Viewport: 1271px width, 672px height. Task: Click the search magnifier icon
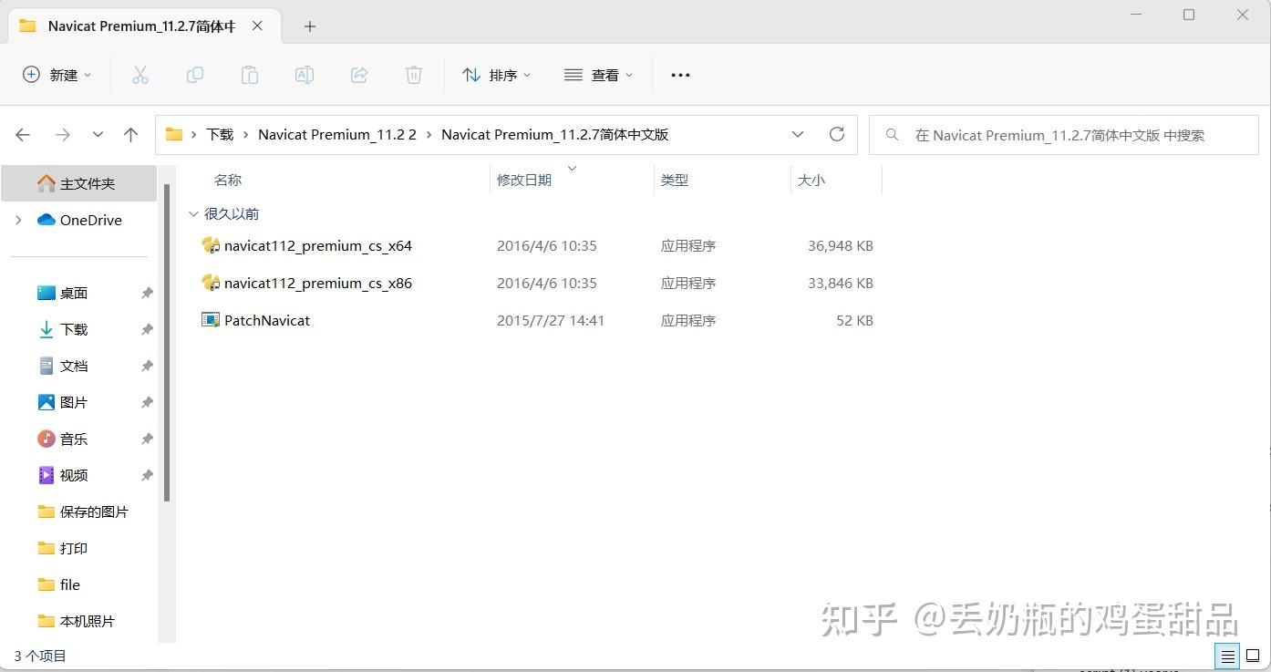[x=893, y=135]
